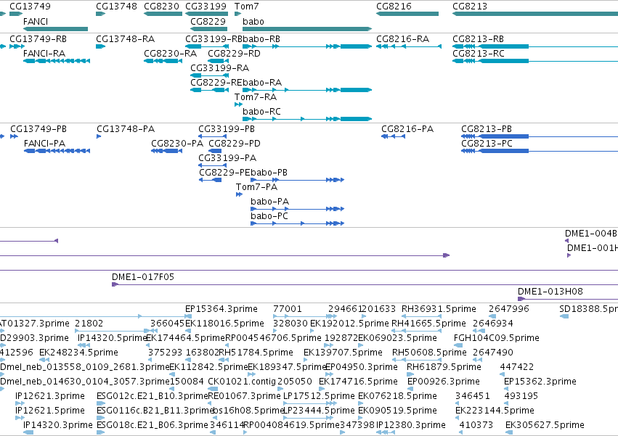Select the Tom7-PA protein label
This screenshot has height=436, width=618.
point(256,187)
